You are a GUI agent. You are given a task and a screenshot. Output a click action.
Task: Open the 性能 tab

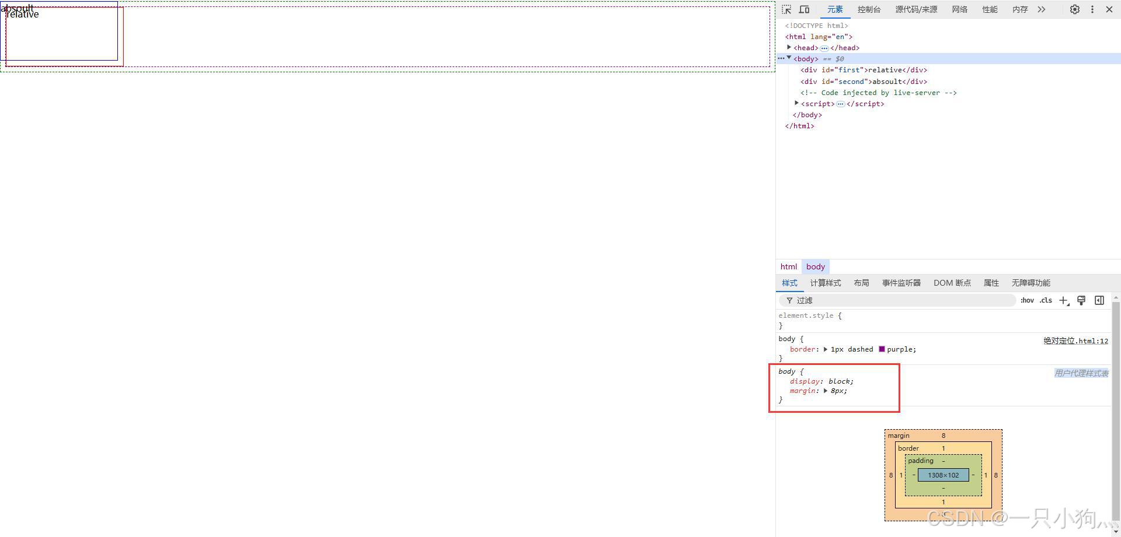pyautogui.click(x=990, y=9)
